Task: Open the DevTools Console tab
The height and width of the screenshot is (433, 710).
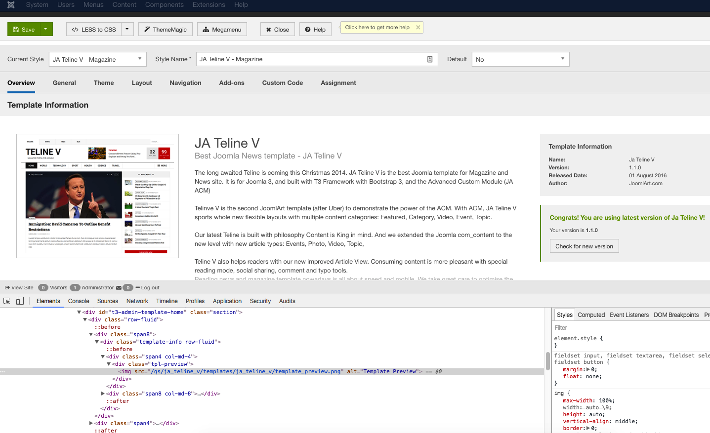Action: 79,301
